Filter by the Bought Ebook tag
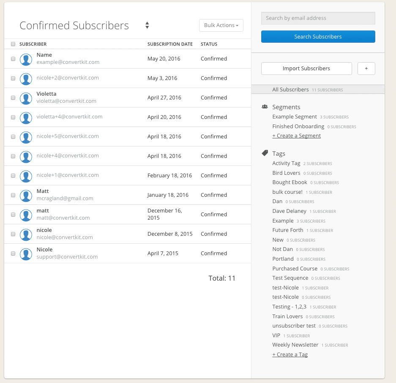 [289, 182]
